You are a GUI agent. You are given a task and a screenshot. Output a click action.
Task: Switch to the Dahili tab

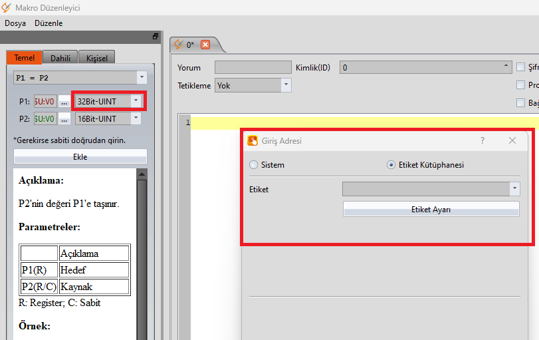pyautogui.click(x=61, y=58)
